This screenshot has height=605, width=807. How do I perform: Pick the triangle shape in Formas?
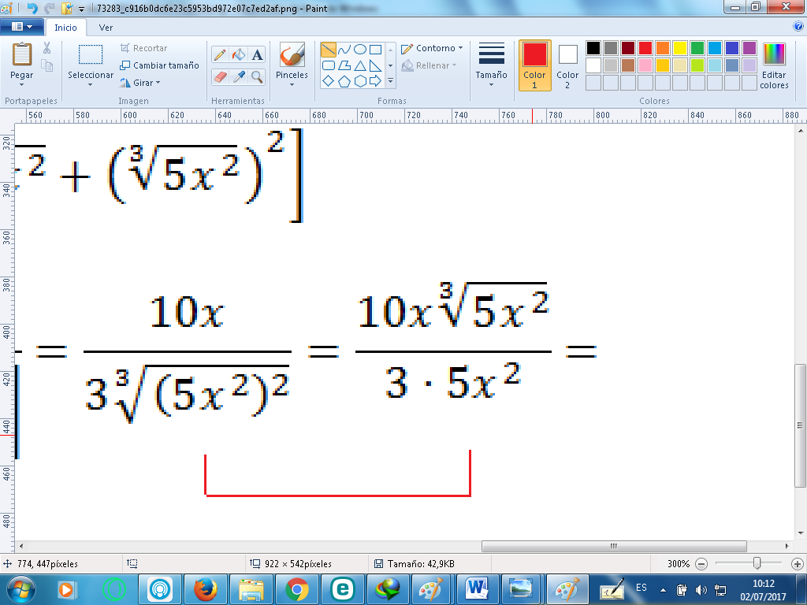[x=359, y=65]
